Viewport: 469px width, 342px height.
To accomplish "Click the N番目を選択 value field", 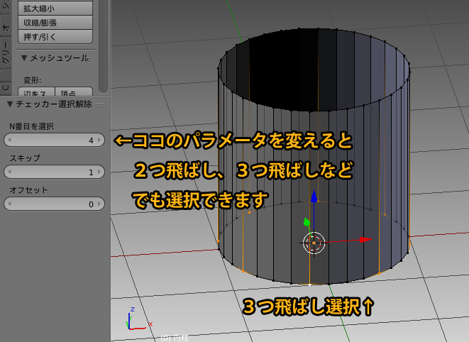I will (54, 140).
